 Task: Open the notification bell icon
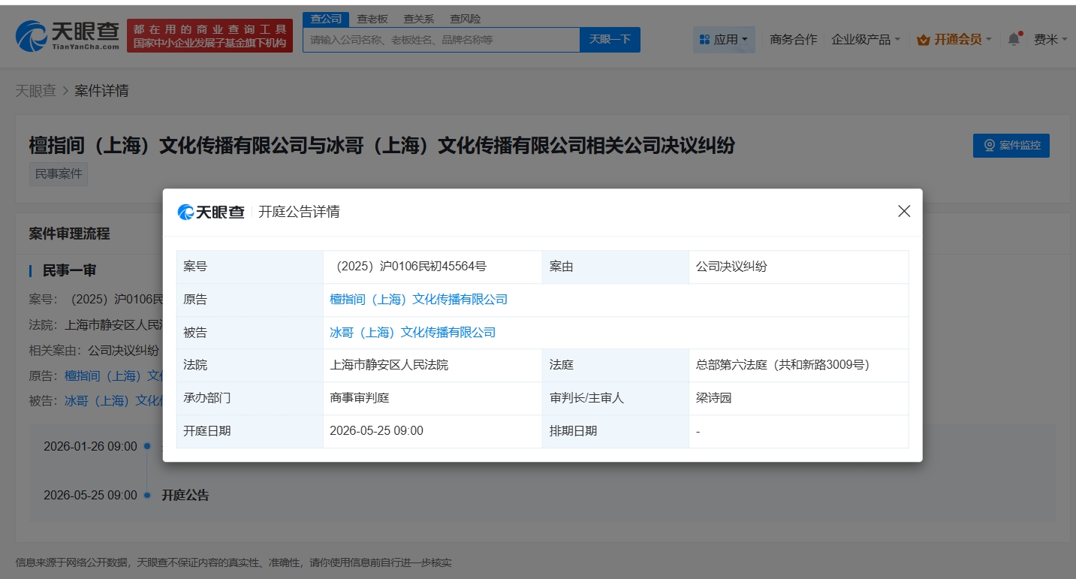pyautogui.click(x=1014, y=39)
